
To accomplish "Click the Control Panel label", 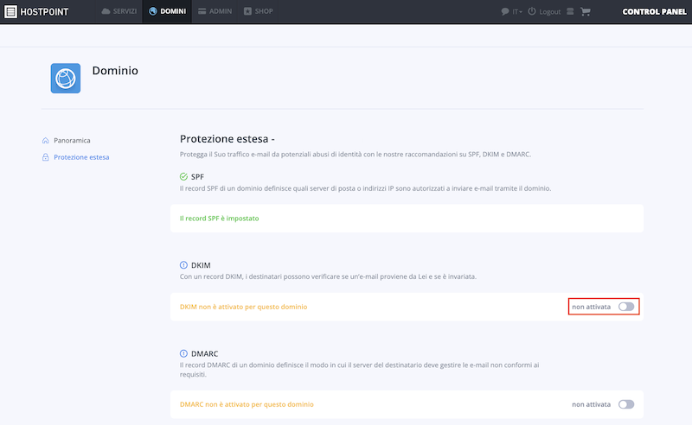I will coord(654,12).
